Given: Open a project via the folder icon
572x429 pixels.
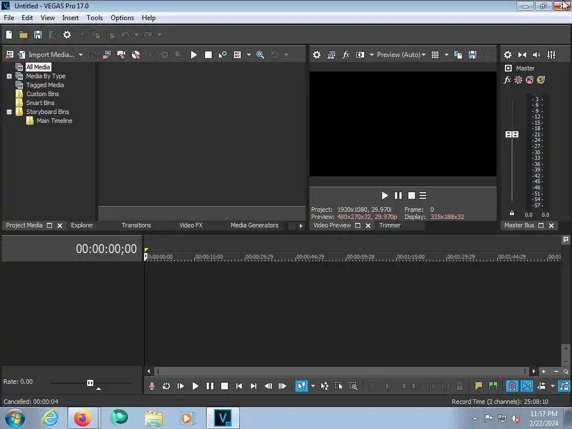Looking at the screenshot, I should pos(23,35).
